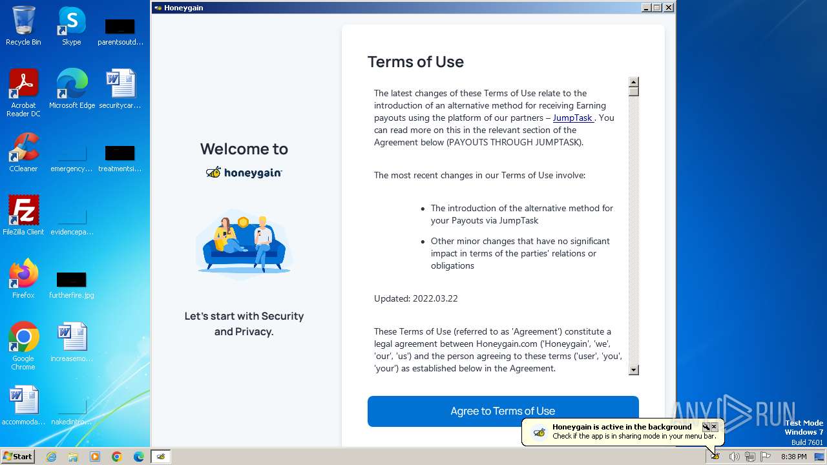Open Microsoft Edge desktop shortcut
The height and width of the screenshot is (465, 827).
pyautogui.click(x=72, y=89)
